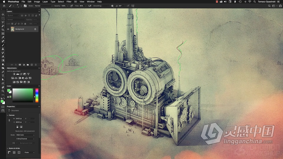Show rulers button
Image resolution: width=283 pixels, height=159 pixels.
point(9,152)
